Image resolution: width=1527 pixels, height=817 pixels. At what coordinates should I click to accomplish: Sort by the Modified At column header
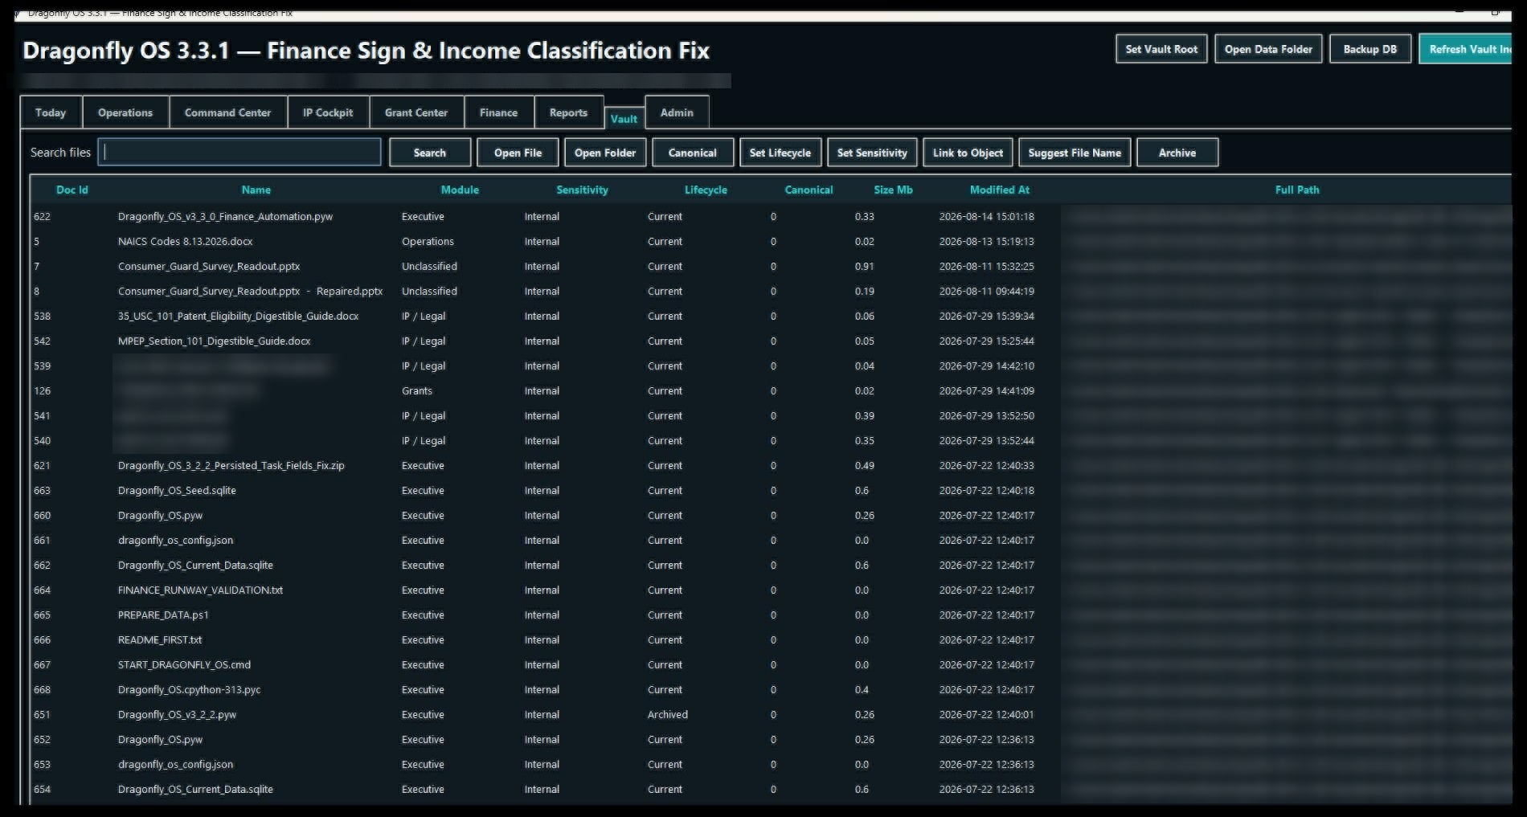[999, 190]
